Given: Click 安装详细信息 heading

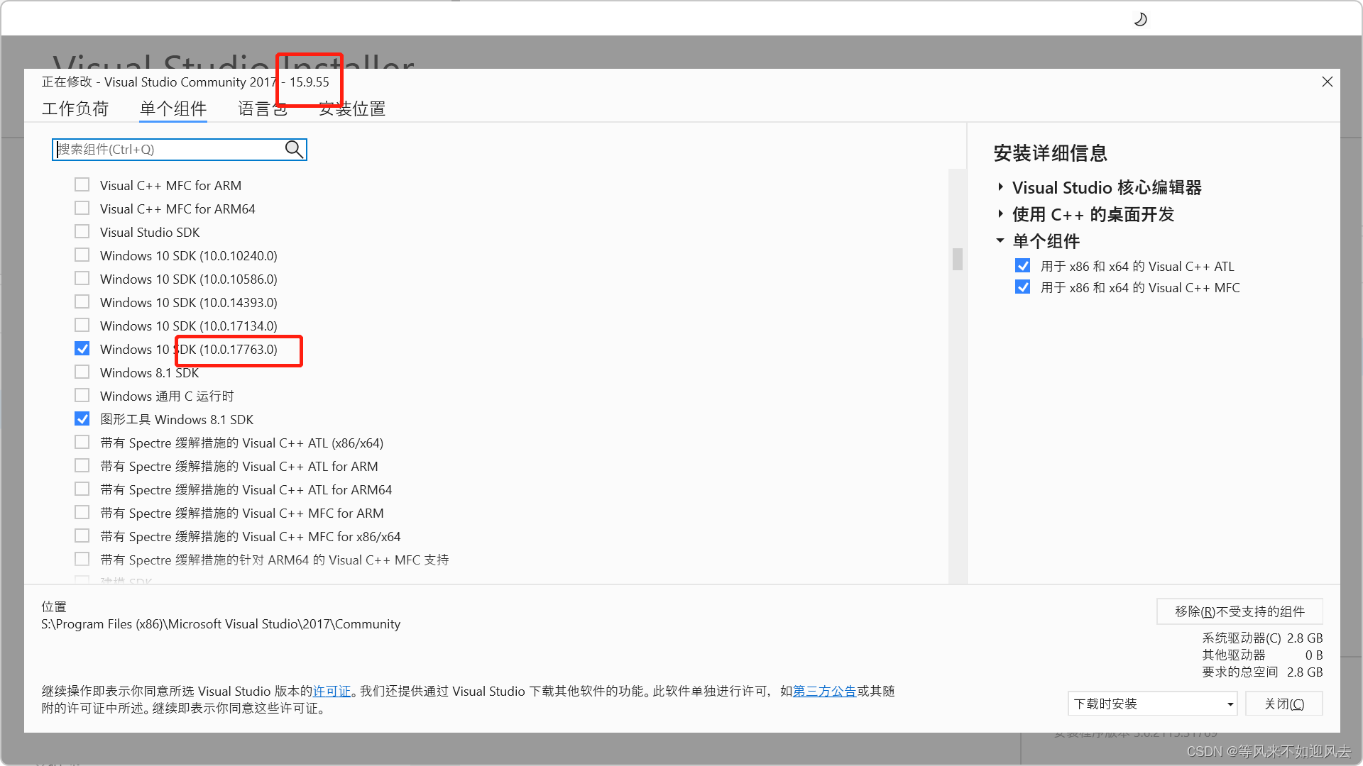Looking at the screenshot, I should (x=1051, y=153).
